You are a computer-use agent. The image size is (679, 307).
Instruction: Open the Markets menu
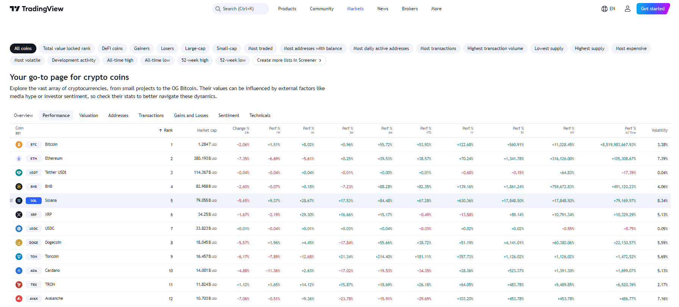point(355,9)
